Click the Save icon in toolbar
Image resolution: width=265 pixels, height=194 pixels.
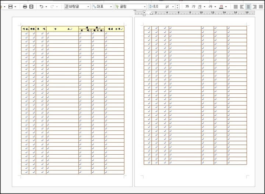pos(10,7)
